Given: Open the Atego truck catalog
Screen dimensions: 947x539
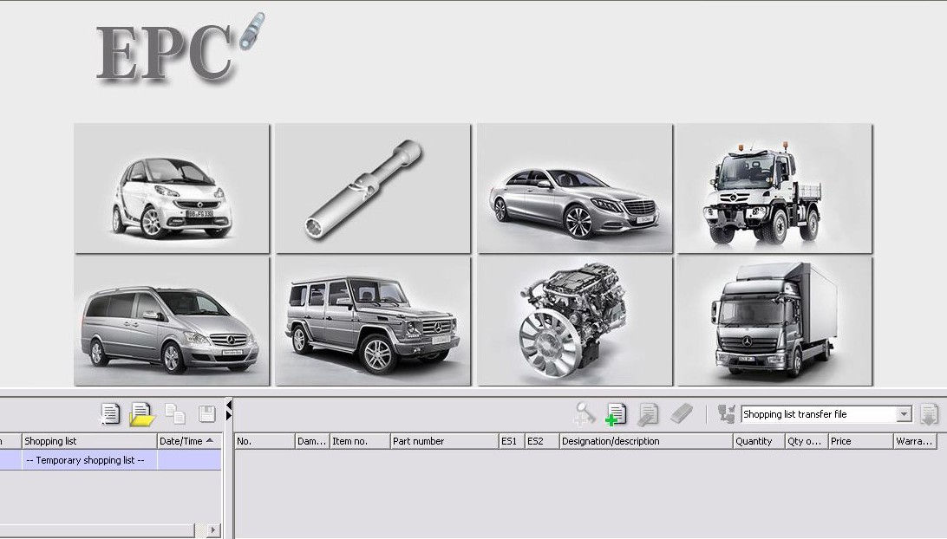Looking at the screenshot, I should click(x=775, y=321).
